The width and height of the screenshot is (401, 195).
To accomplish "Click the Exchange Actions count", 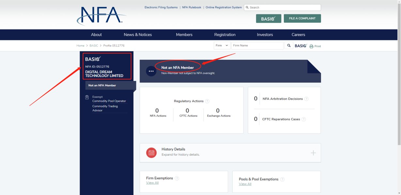I will (218, 111).
